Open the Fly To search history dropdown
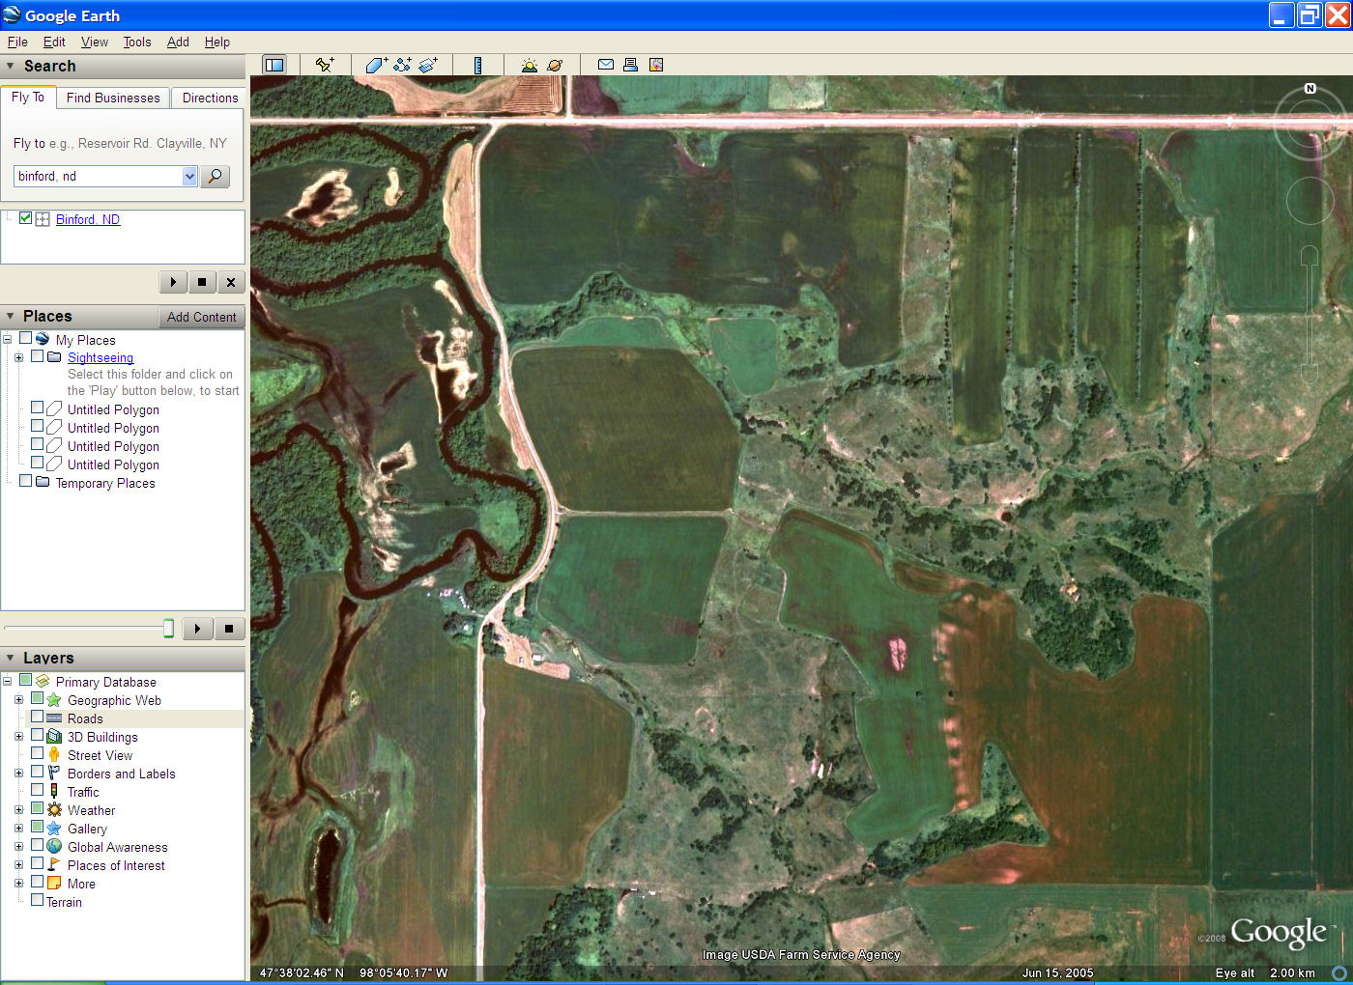This screenshot has height=985, width=1353. click(189, 176)
